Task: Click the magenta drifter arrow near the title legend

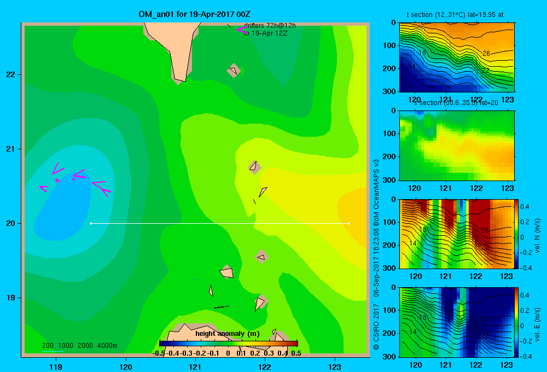Action: pos(242,30)
